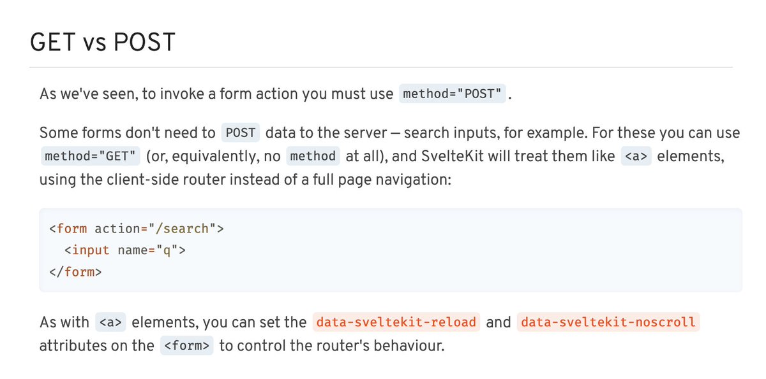
Task: Click the "As we've seen" sentence
Action: [x=275, y=94]
